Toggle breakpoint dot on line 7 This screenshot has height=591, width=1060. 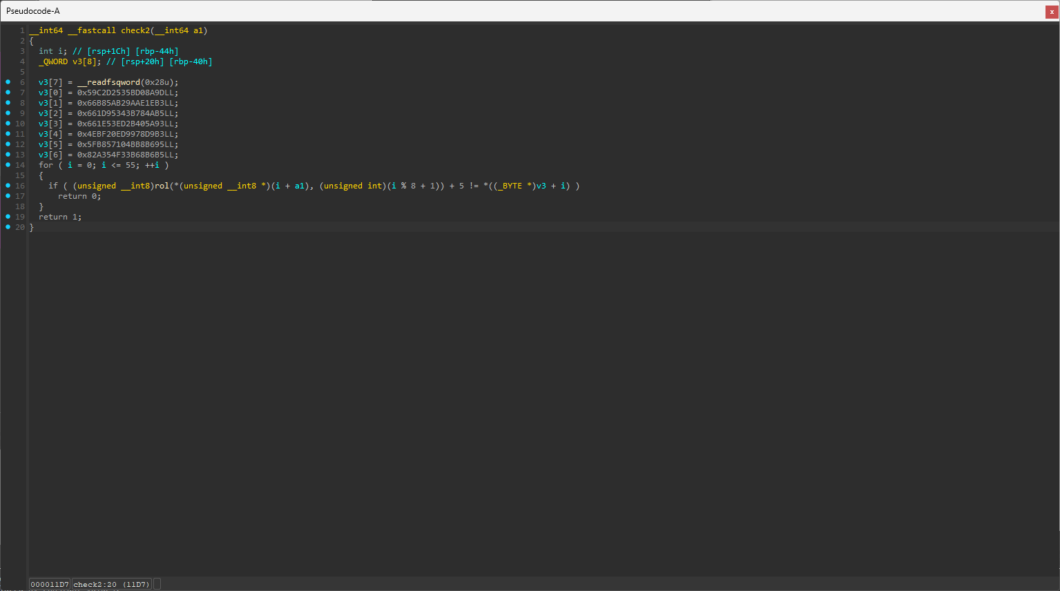(8, 93)
